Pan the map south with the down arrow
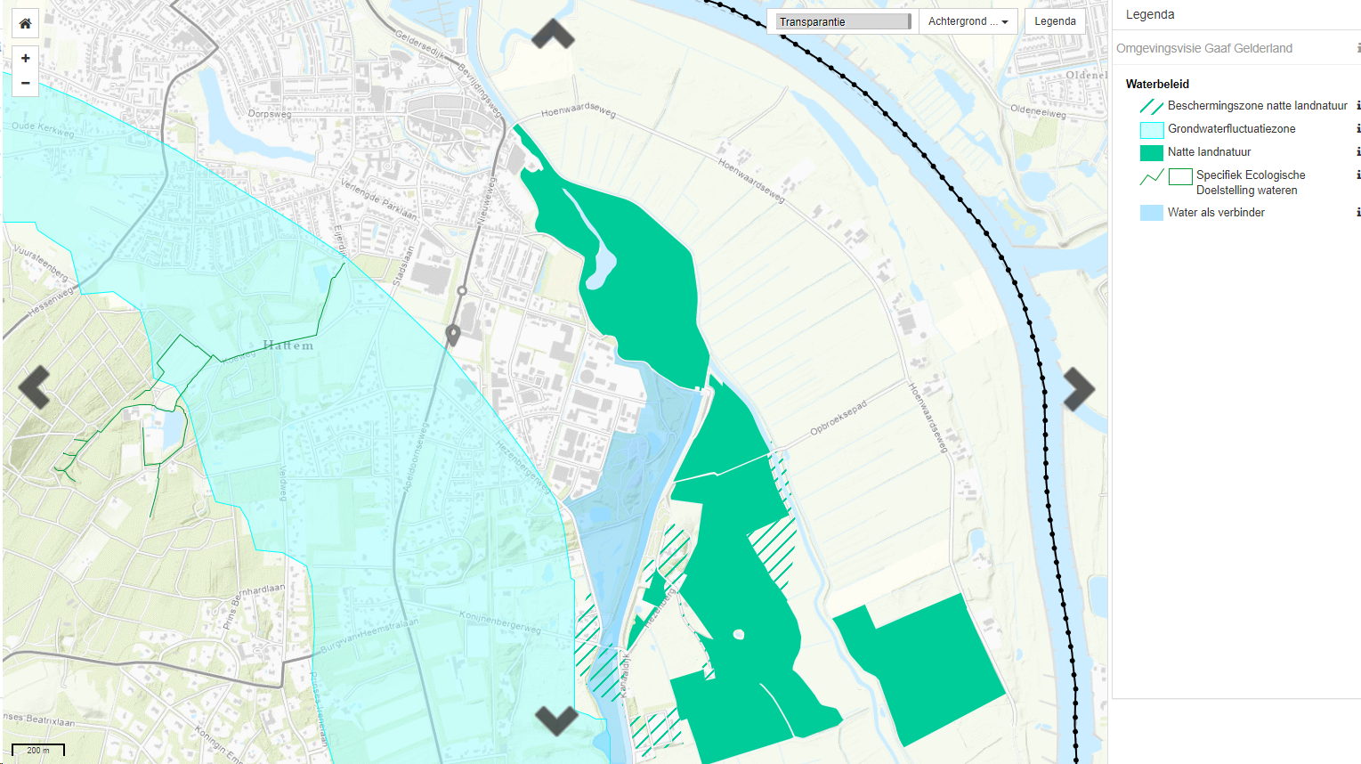The width and height of the screenshot is (1361, 764). pos(557,720)
